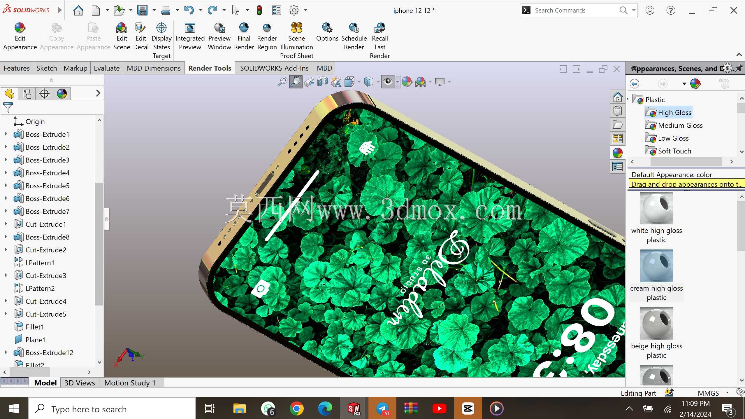Click the Back arrow in Appearances pane
Image resolution: width=745 pixels, height=419 pixels.
click(x=635, y=84)
